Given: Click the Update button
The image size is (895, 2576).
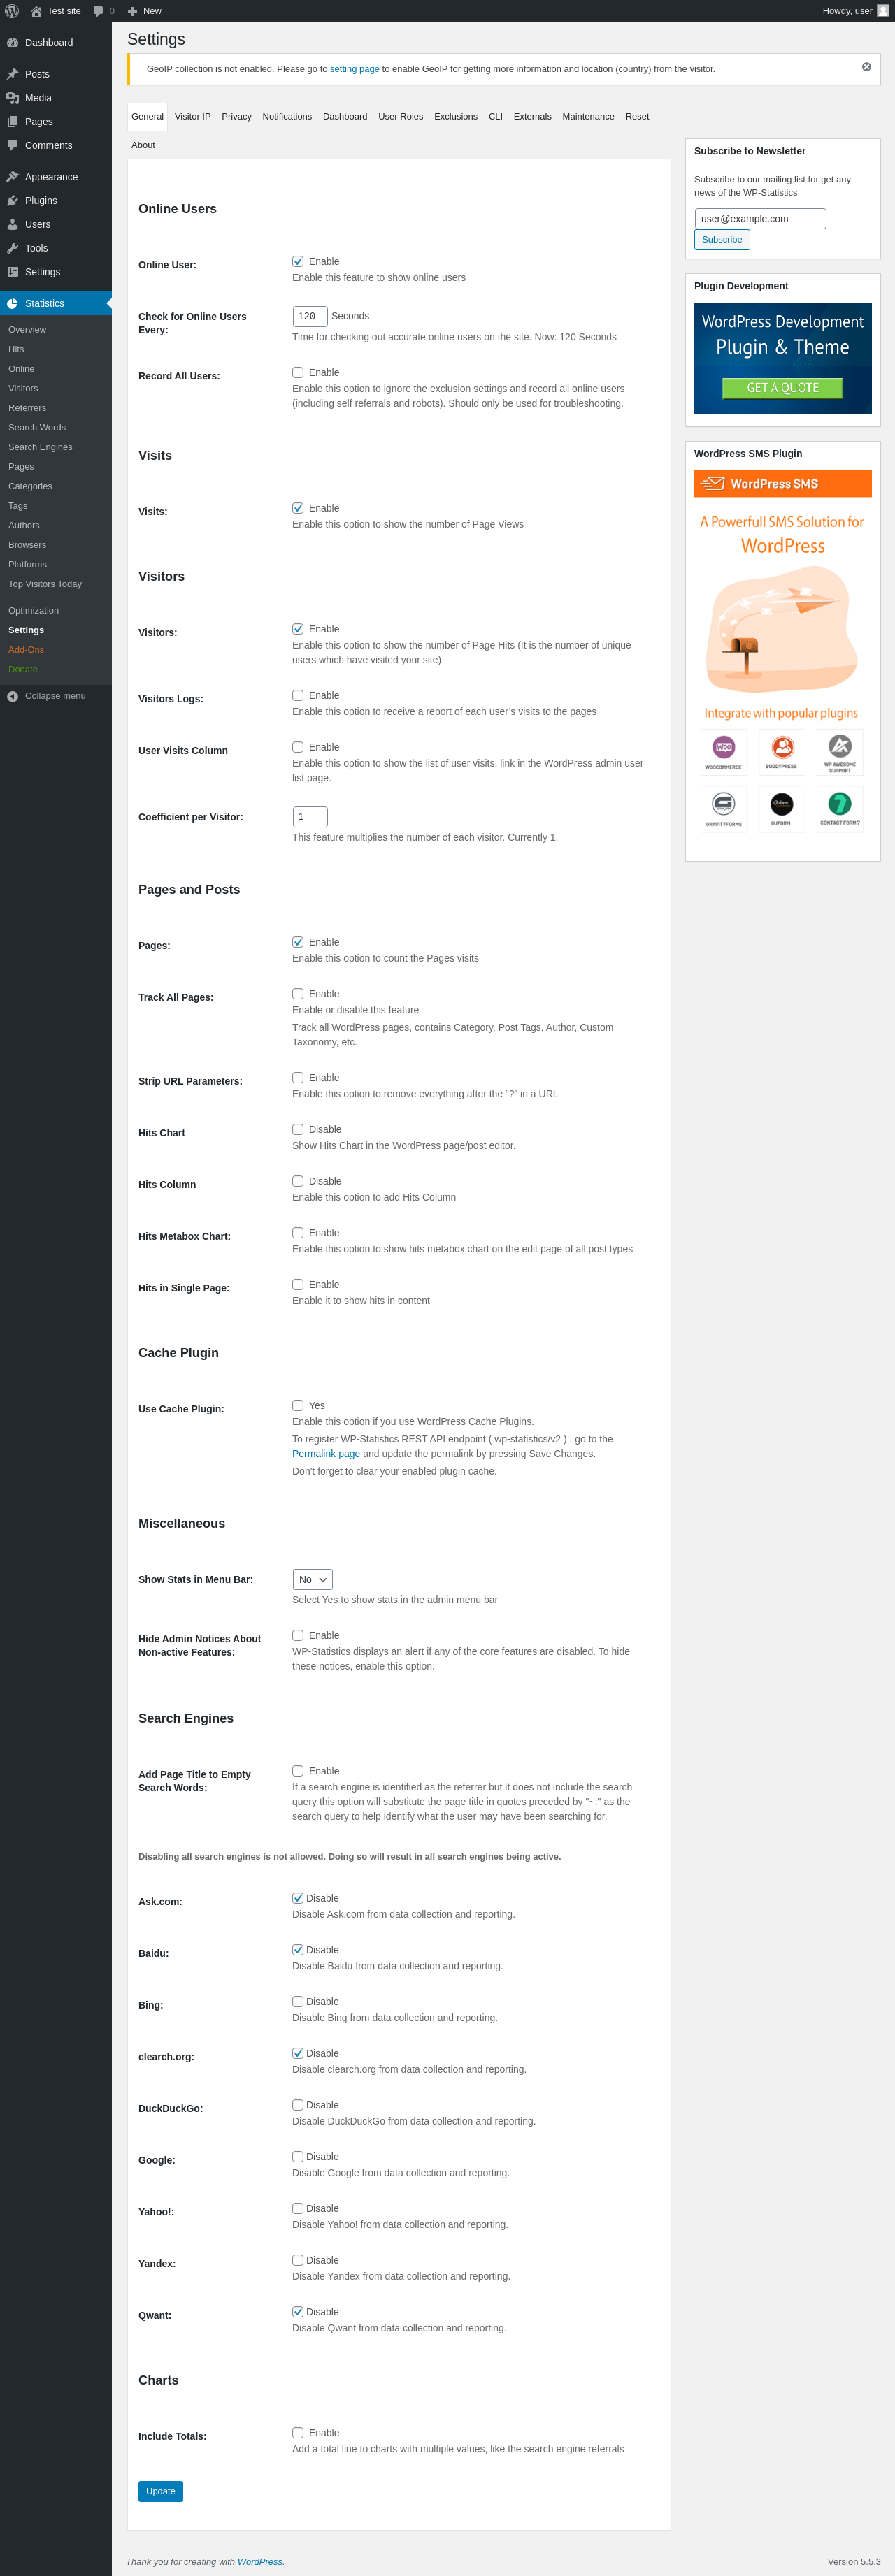Looking at the screenshot, I should [x=160, y=2491].
